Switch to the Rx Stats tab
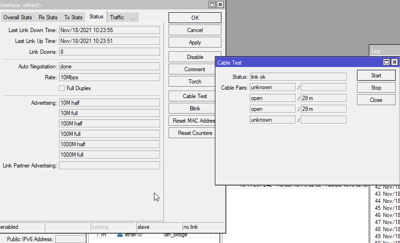 (x=48, y=17)
